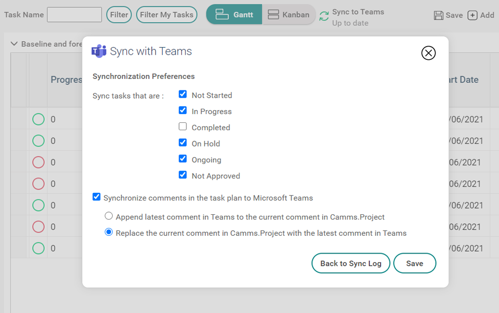Uncheck the In Progress checkbox
Image resolution: width=499 pixels, height=313 pixels.
click(x=183, y=110)
